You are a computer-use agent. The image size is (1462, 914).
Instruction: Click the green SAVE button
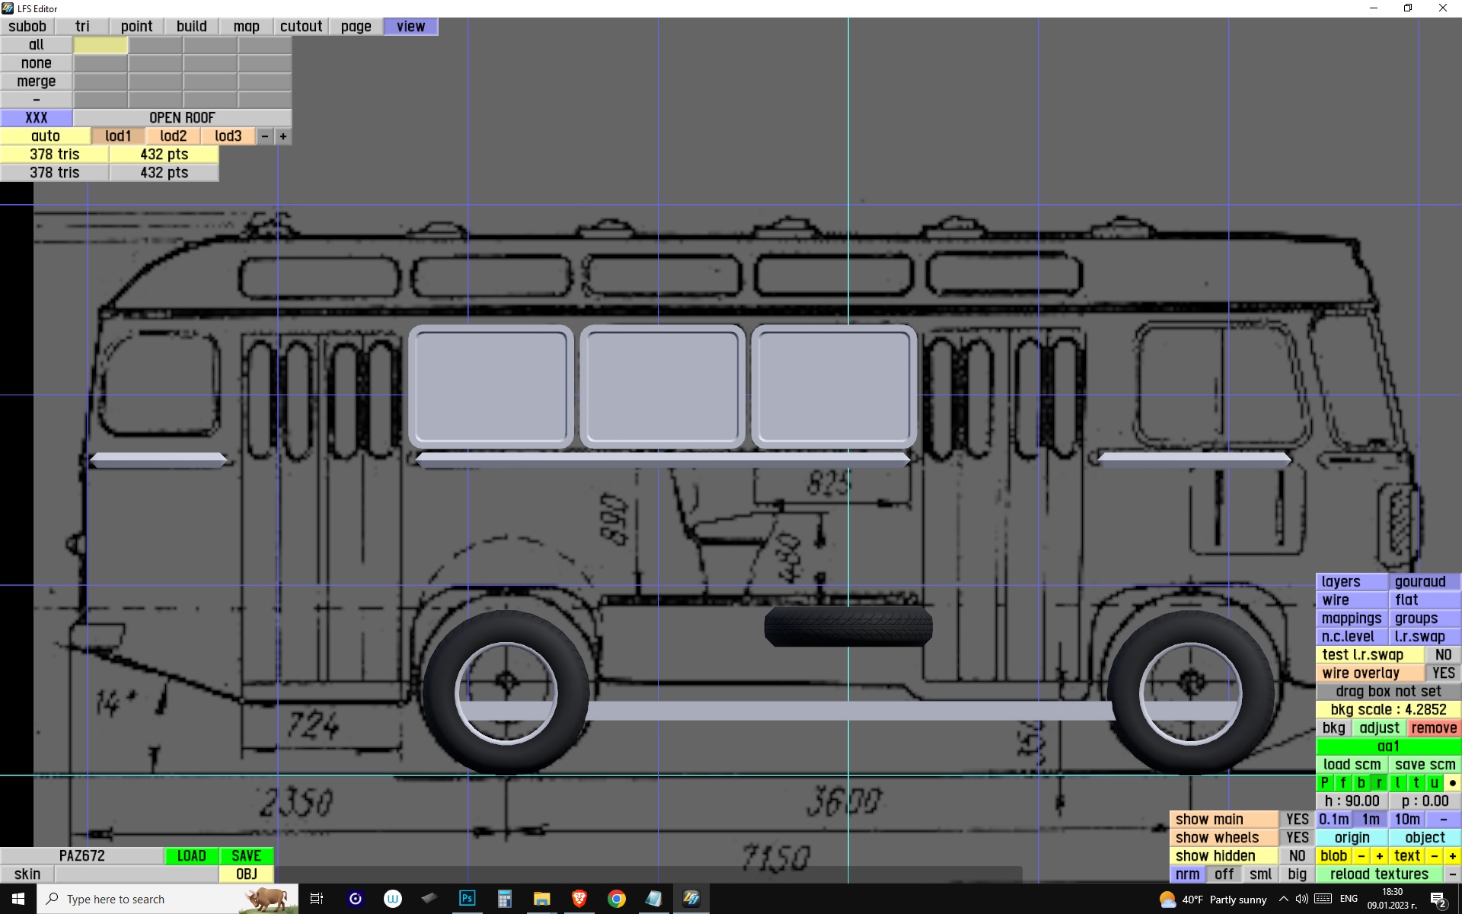click(x=246, y=855)
